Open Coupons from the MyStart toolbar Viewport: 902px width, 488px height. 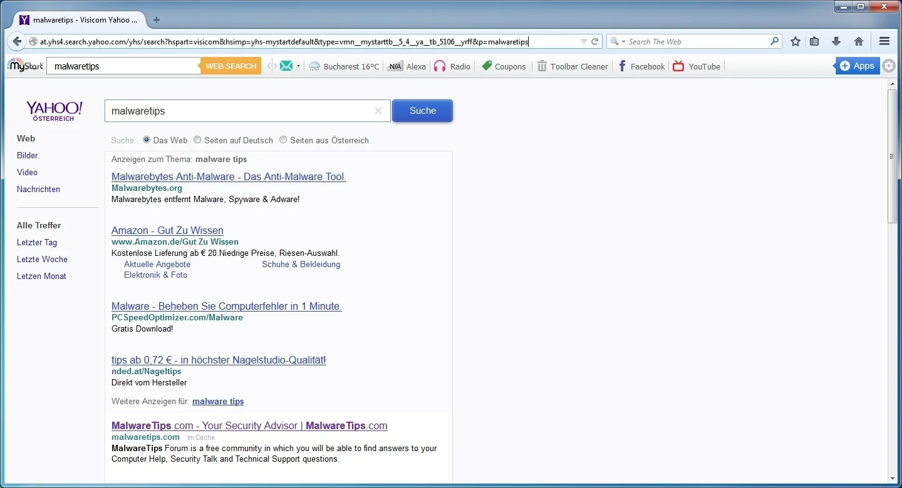coord(504,66)
